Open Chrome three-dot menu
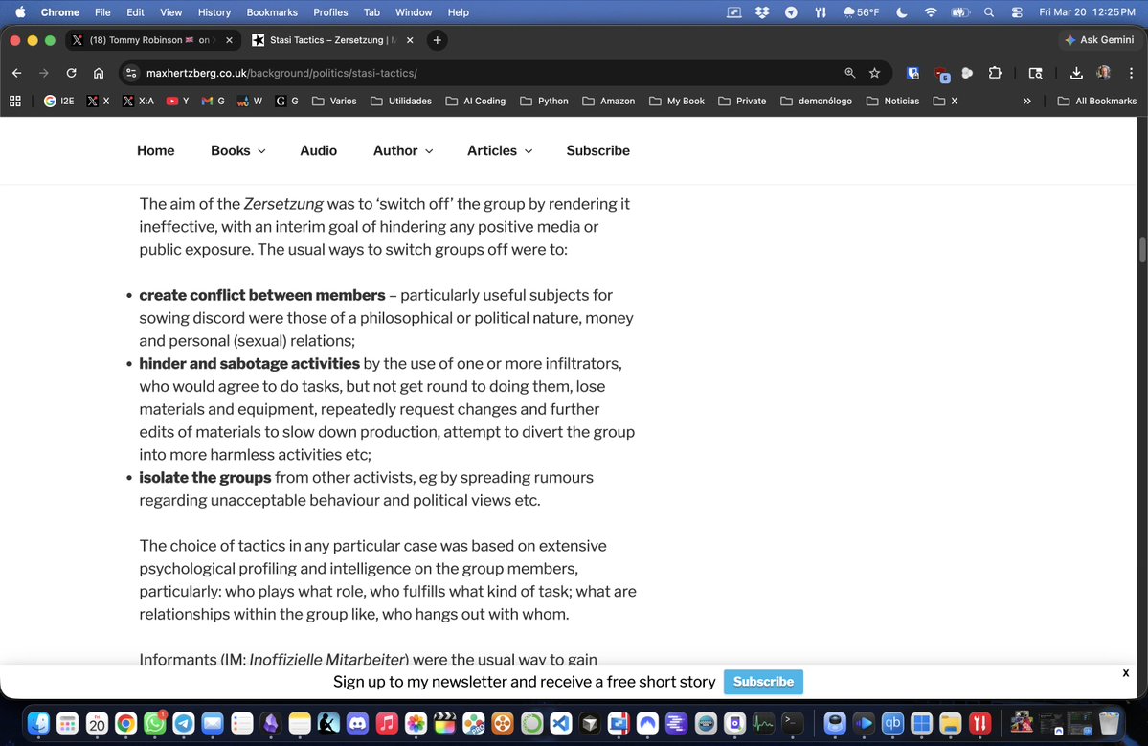Screen dimensions: 1148x746 click(1131, 73)
